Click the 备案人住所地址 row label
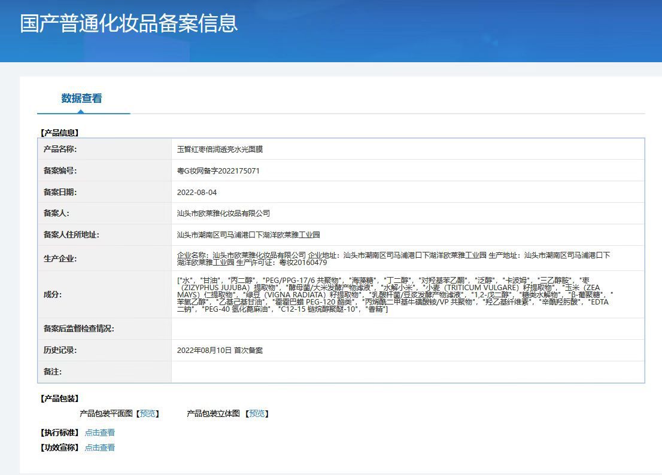662x475 pixels. (71, 235)
